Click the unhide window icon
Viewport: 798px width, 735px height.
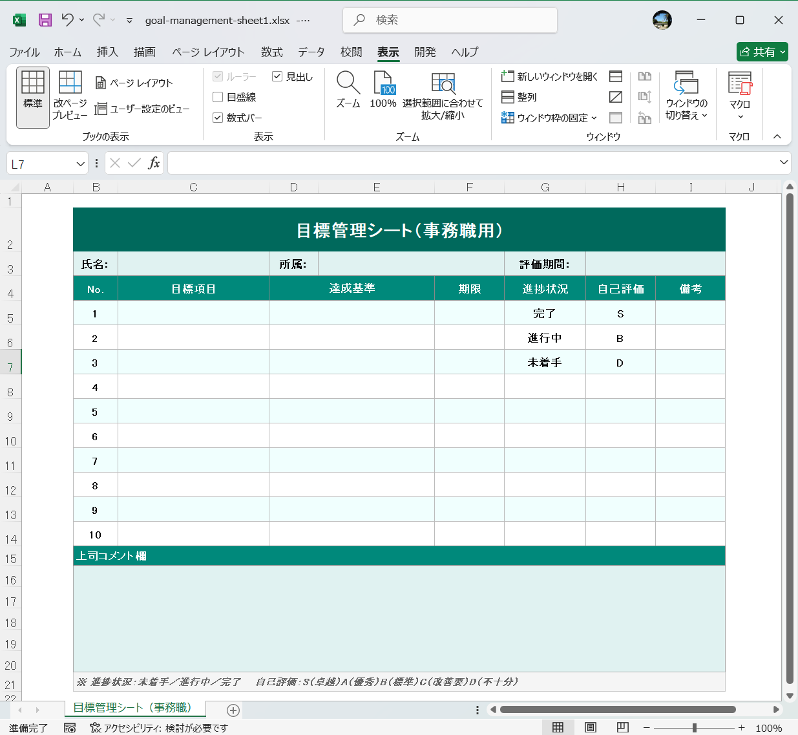(x=616, y=118)
